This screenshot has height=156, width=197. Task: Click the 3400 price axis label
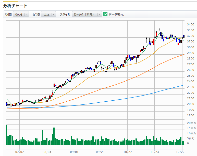(190, 25)
